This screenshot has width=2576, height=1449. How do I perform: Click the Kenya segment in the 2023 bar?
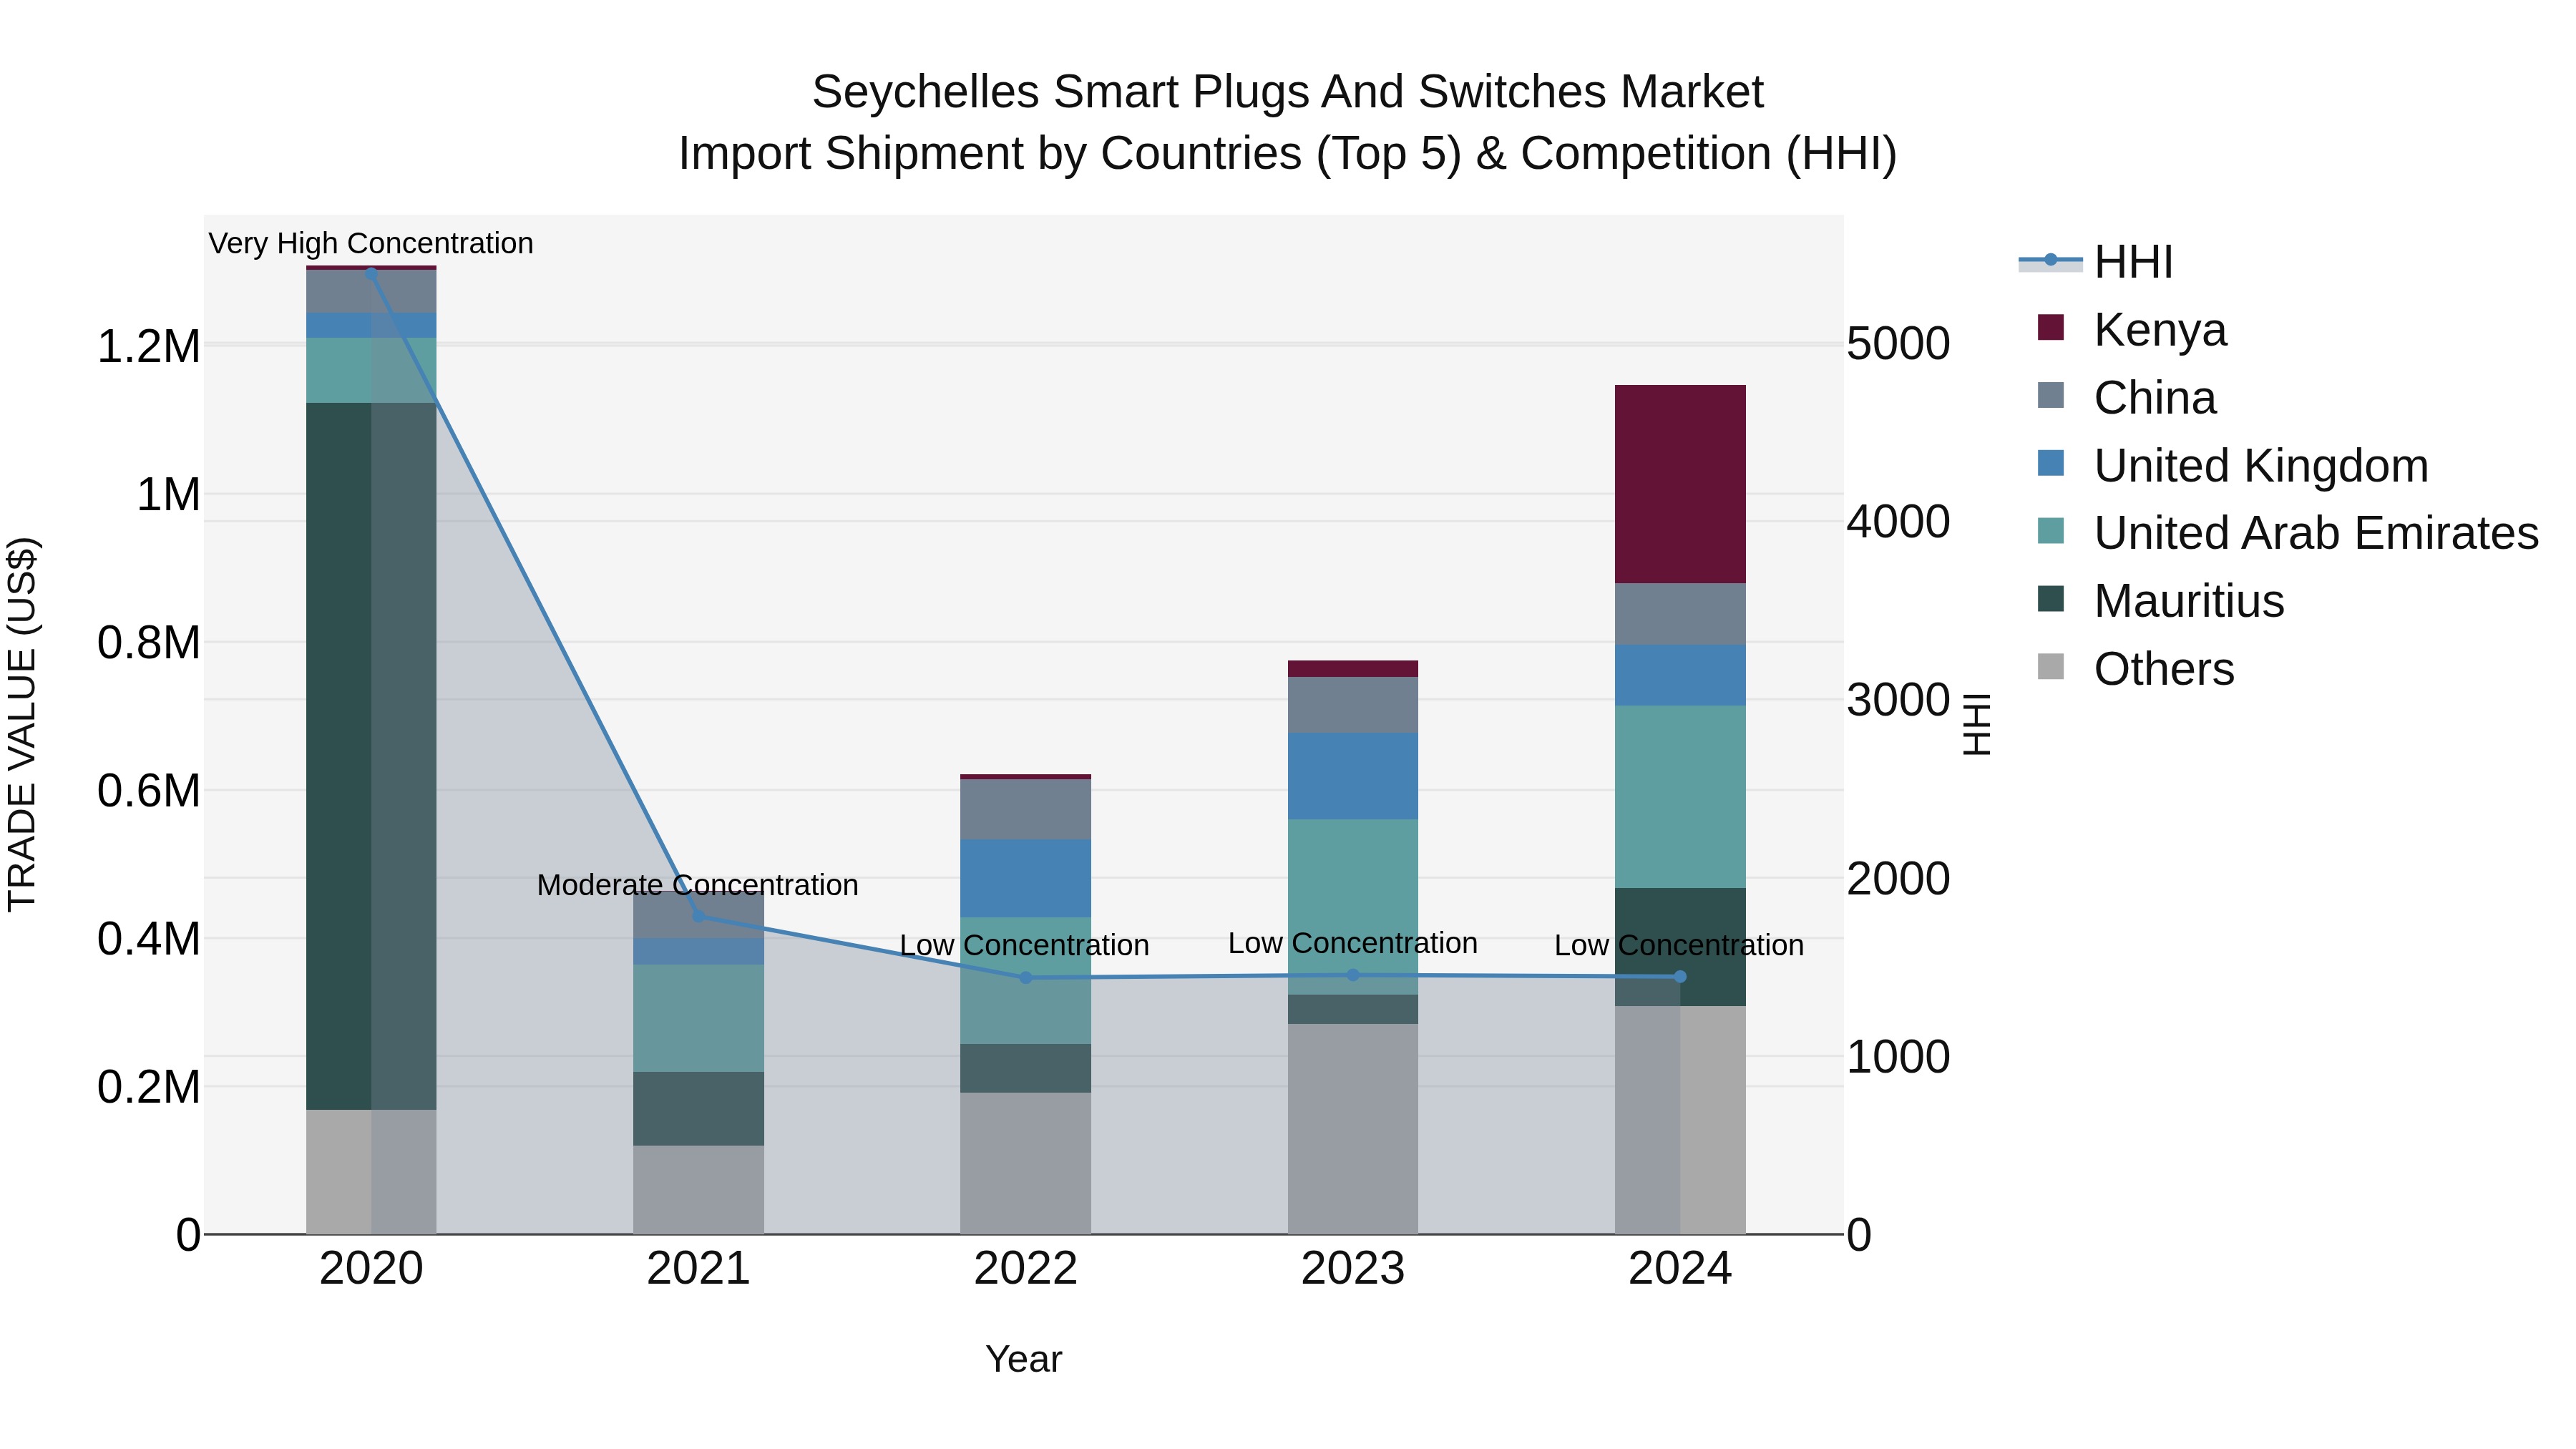tap(1353, 669)
